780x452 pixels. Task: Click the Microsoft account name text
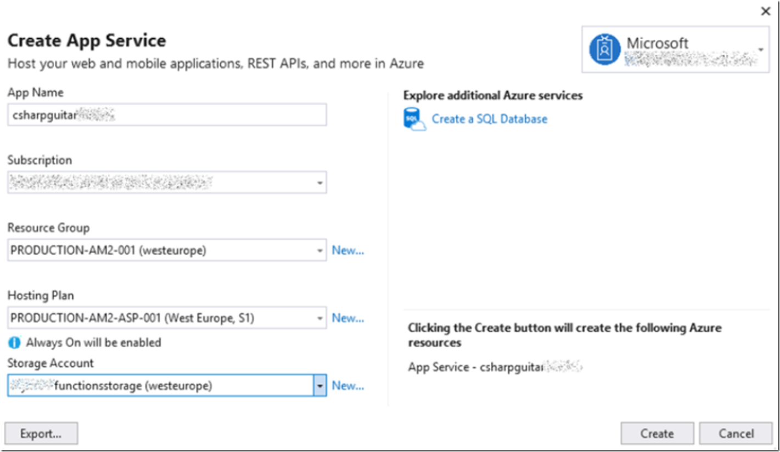point(658,43)
